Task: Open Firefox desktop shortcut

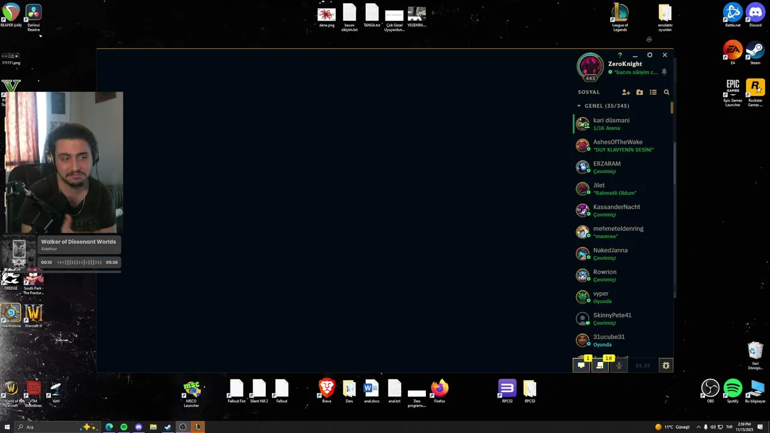Action: click(439, 391)
